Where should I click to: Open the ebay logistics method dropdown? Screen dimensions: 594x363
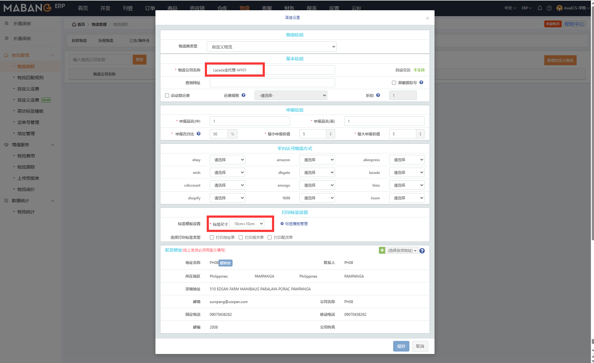tap(227, 160)
